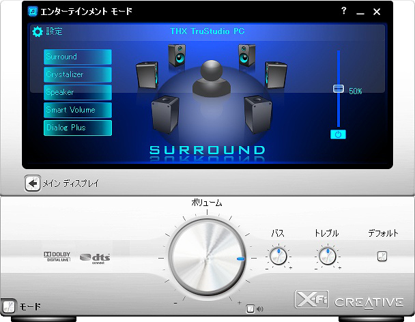The width and height of the screenshot is (415, 322).
Task: Toggle the Surround power button
Action: [338, 134]
